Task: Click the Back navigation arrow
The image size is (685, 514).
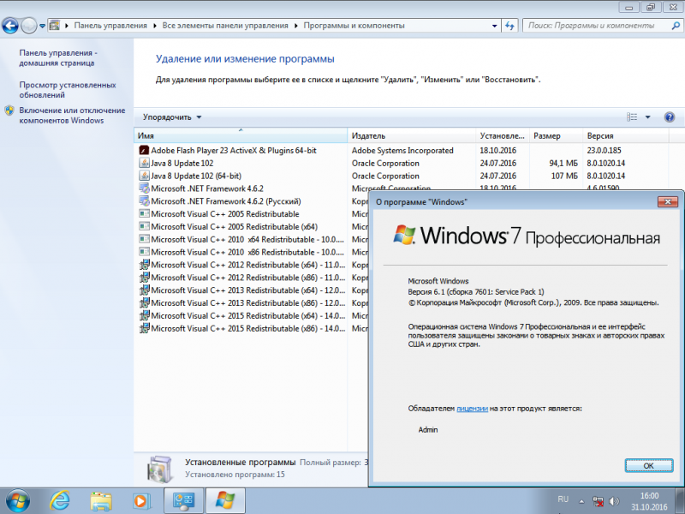Action: click(10, 26)
